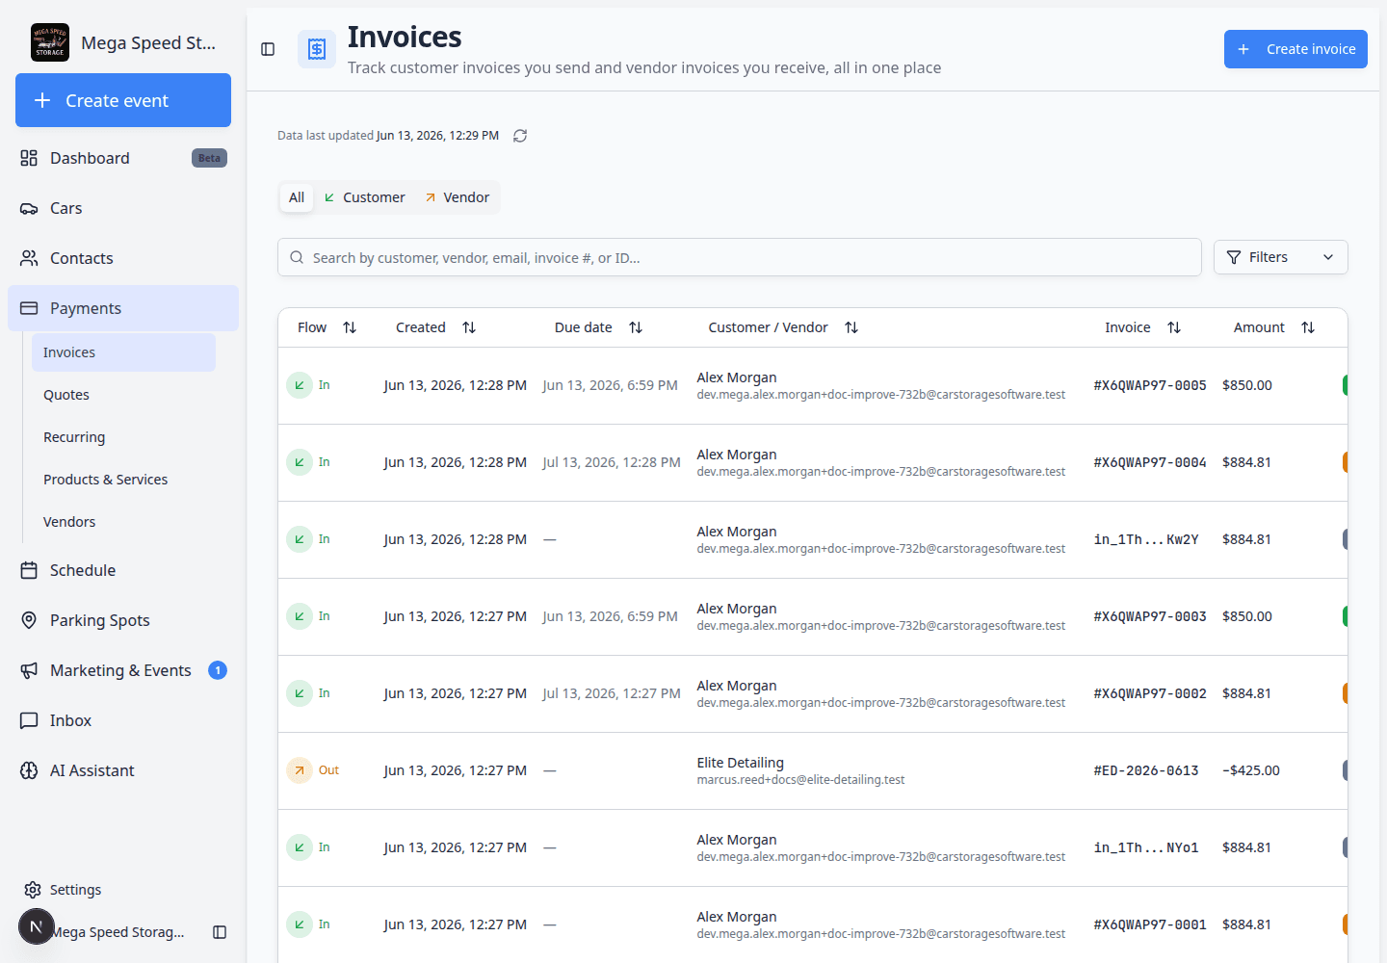Viewport: 1387px width, 963px height.
Task: Sort by Invoice column arrows
Action: [x=1174, y=327]
